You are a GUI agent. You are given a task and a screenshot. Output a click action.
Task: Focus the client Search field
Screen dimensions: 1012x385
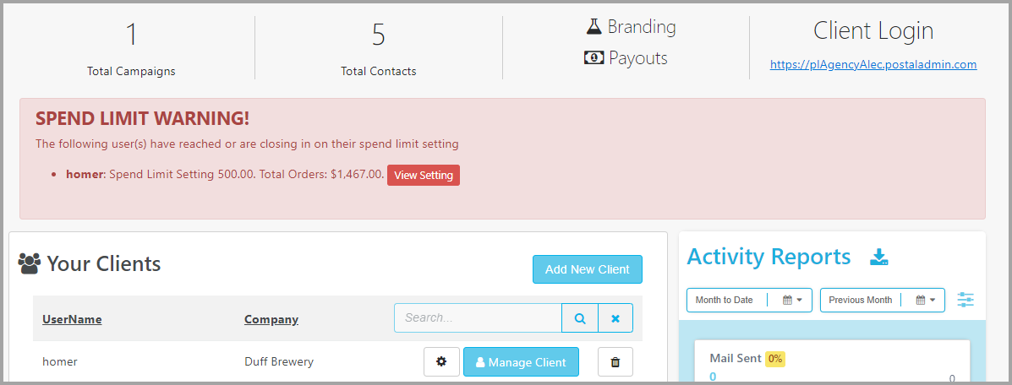[x=479, y=318]
